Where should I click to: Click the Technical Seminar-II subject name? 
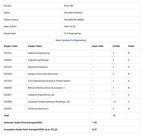38,109
